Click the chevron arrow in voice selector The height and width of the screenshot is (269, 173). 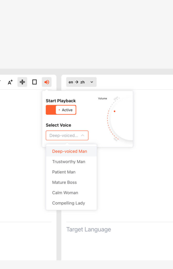83,136
